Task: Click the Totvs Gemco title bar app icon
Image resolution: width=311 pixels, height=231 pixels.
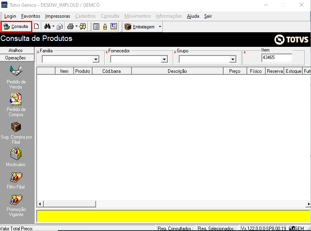Action: pos(4,5)
